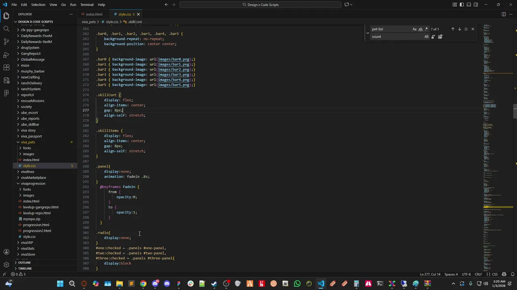Open Explorer views and more actions ellipsis
This screenshot has width=517, height=290.
(x=71, y=14)
